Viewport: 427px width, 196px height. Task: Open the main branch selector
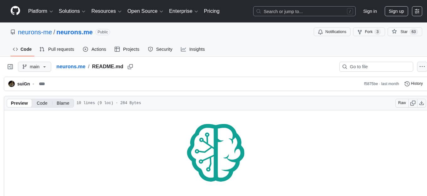pyautogui.click(x=35, y=66)
